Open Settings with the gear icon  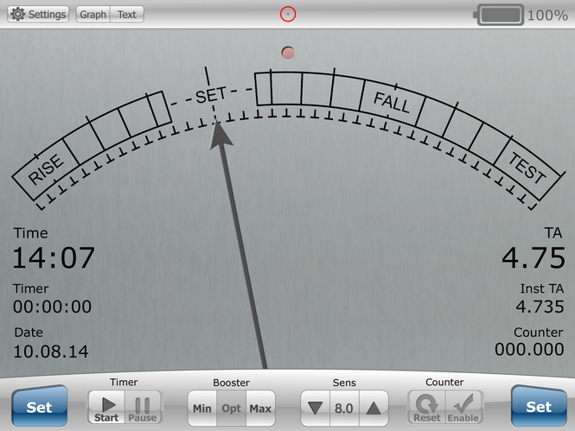point(38,15)
